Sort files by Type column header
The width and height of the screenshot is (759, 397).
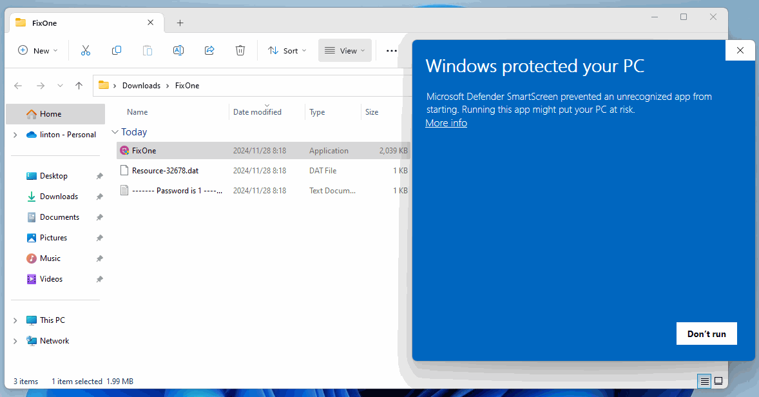coord(317,112)
